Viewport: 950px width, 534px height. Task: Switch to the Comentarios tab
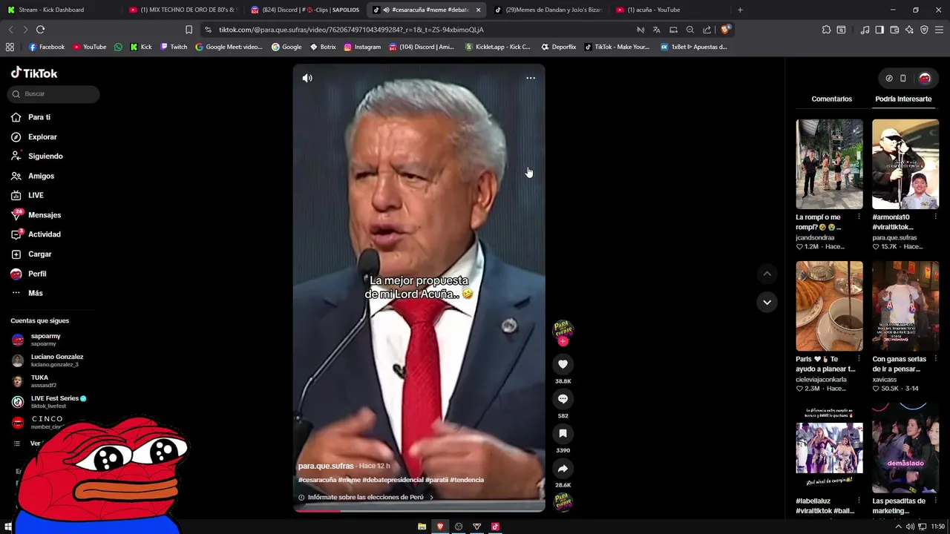(831, 99)
